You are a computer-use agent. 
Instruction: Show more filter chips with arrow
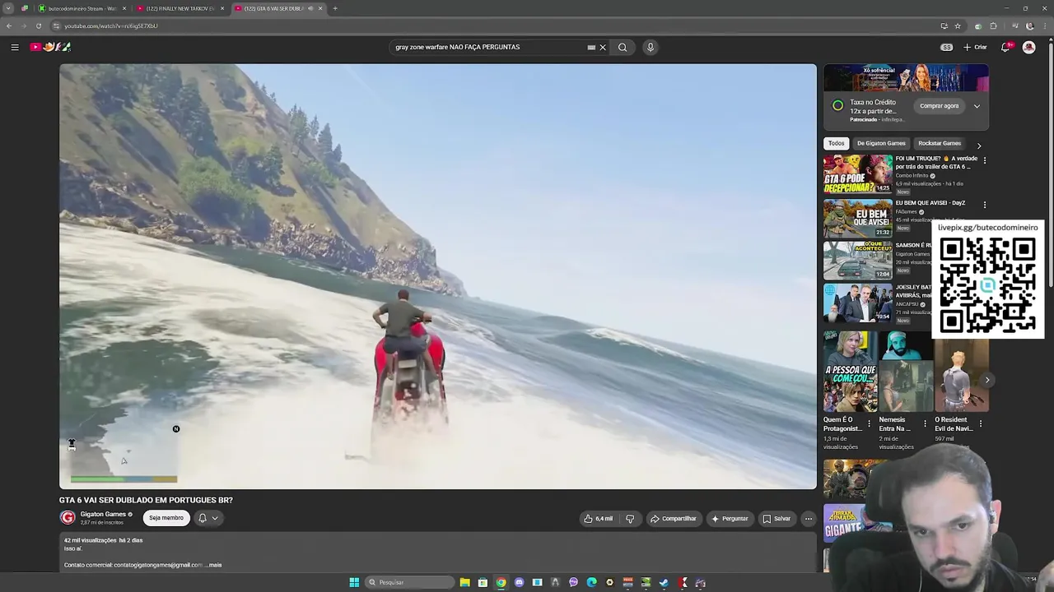[979, 145]
